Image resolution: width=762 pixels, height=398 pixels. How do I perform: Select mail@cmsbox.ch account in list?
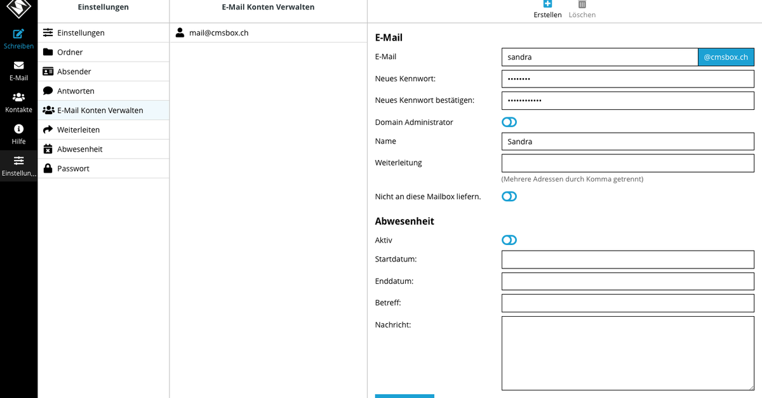click(x=268, y=32)
